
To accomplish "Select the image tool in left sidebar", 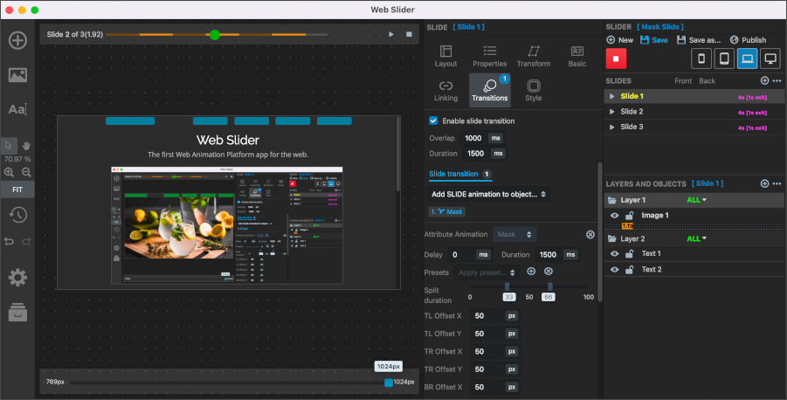I will pyautogui.click(x=17, y=75).
